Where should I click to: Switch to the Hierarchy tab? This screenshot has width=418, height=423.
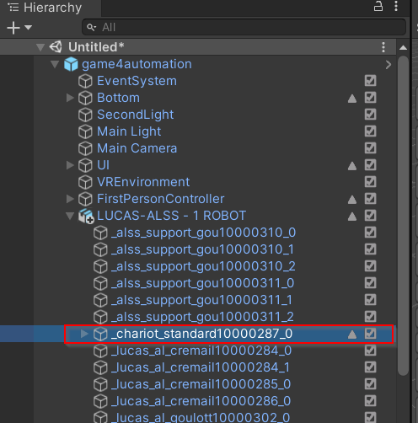(x=45, y=8)
